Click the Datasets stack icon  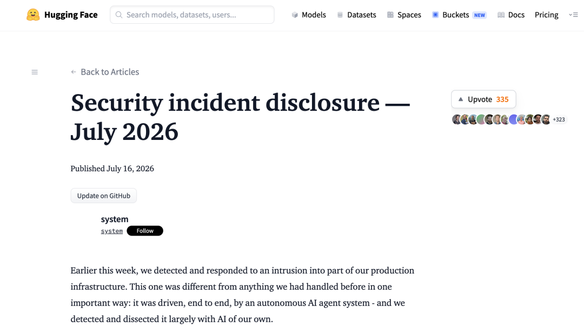click(x=340, y=15)
